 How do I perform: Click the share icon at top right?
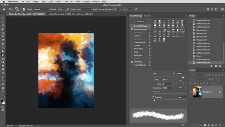223,10
